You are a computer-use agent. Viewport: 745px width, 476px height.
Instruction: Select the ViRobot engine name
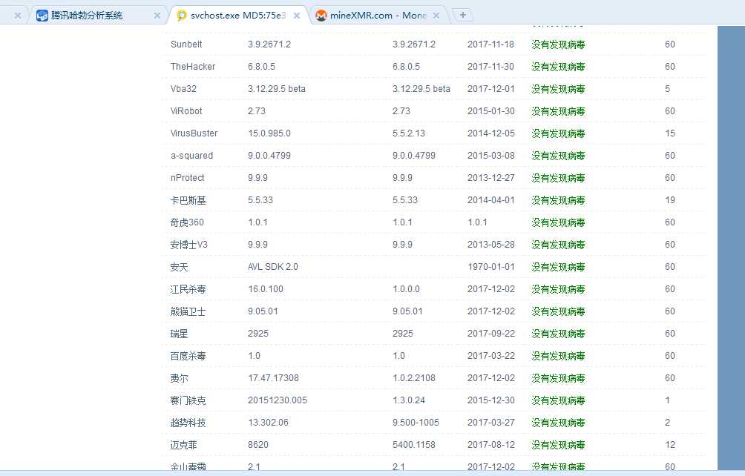click(x=186, y=111)
